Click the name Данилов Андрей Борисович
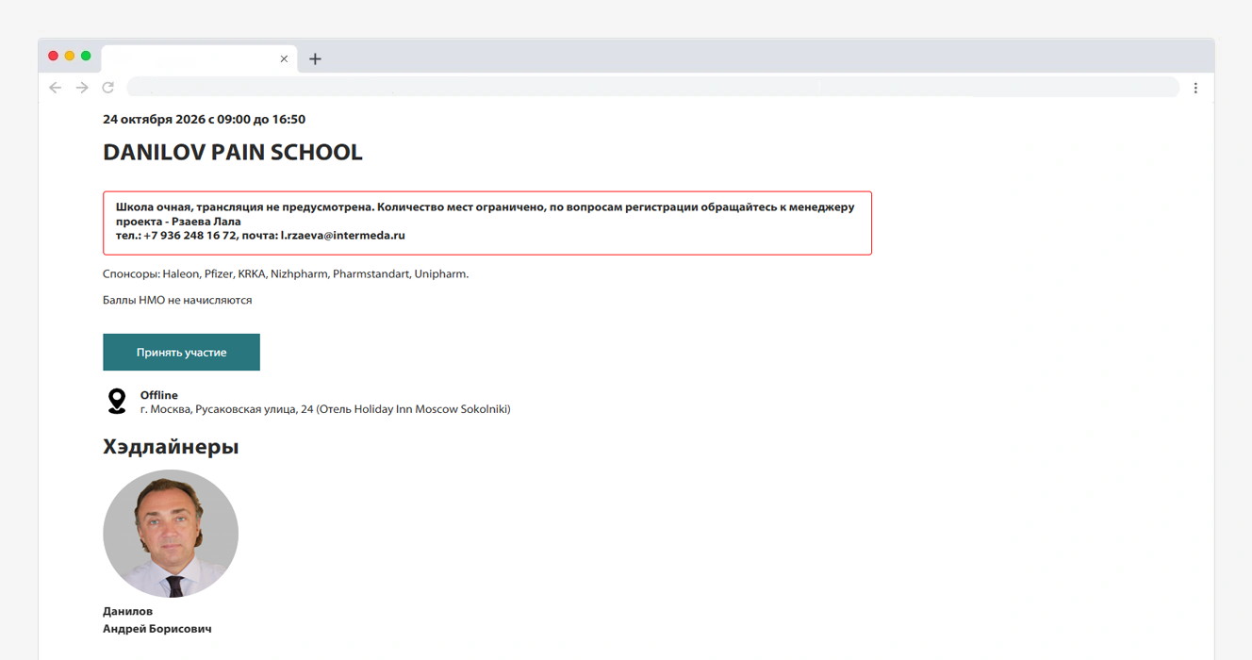This screenshot has width=1252, height=660. click(x=156, y=619)
